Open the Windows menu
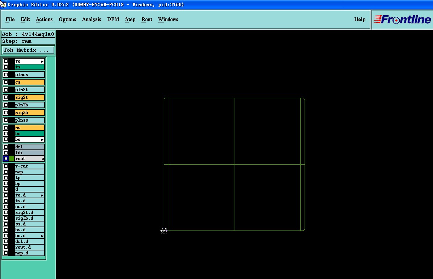Image resolution: width=433 pixels, height=279 pixels. (168, 19)
